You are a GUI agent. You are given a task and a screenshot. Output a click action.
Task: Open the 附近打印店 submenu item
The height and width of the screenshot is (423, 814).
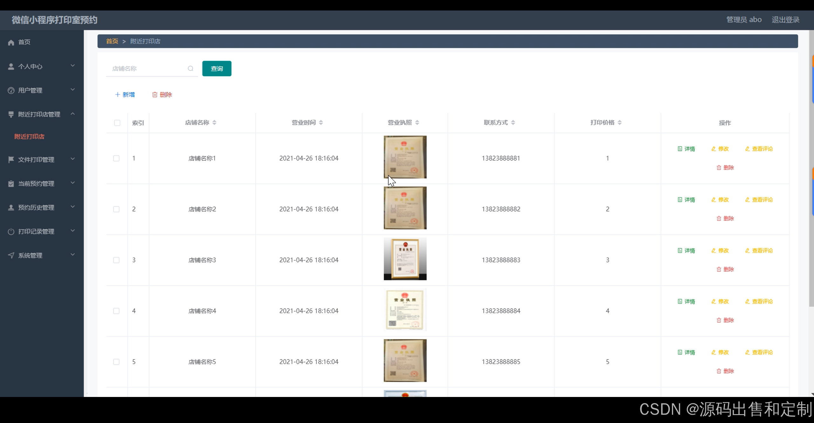[x=29, y=137]
